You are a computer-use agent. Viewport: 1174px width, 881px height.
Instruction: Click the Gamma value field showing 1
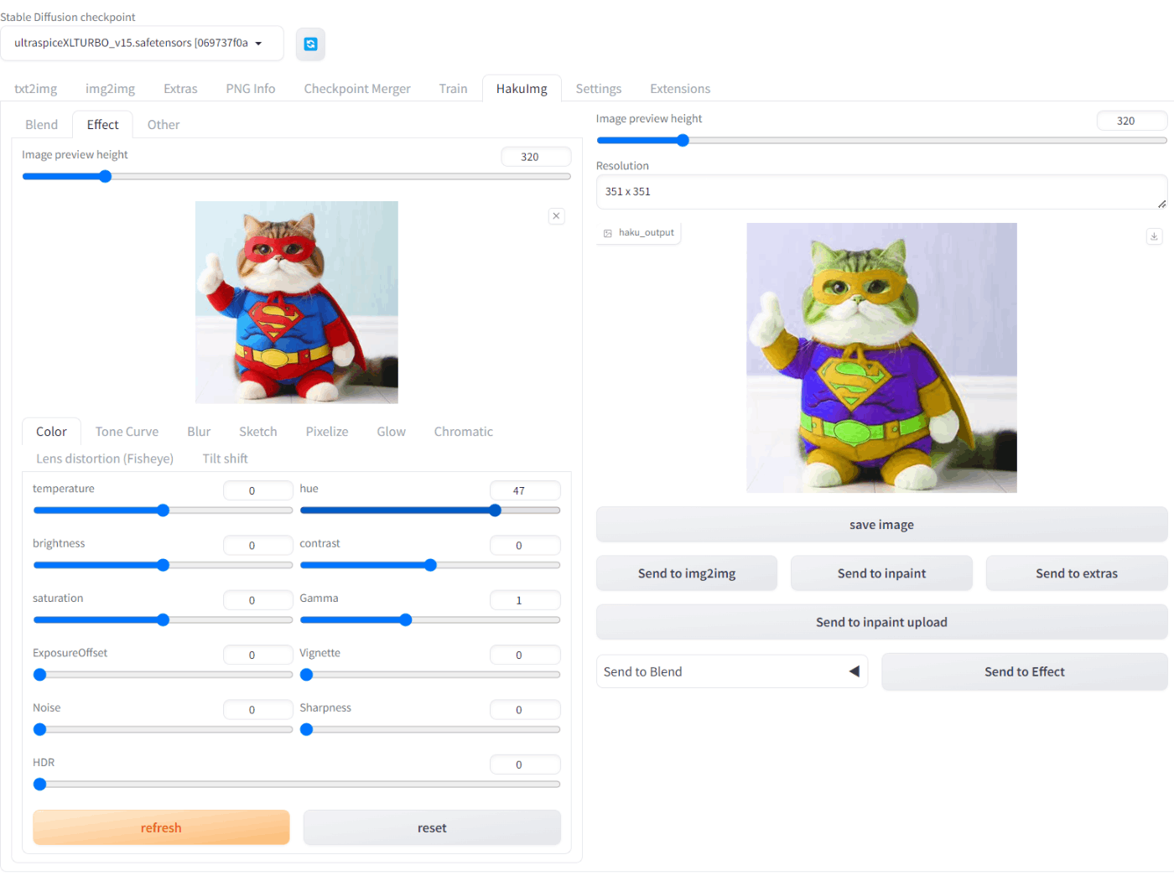point(525,600)
